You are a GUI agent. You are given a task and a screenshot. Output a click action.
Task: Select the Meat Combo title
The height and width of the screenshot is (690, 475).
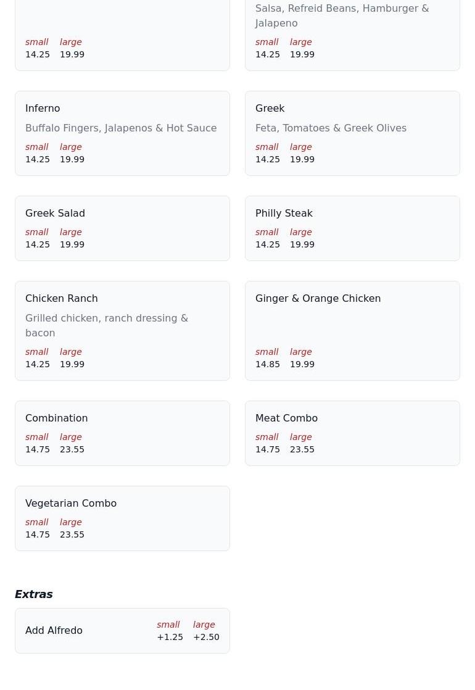tap(286, 418)
